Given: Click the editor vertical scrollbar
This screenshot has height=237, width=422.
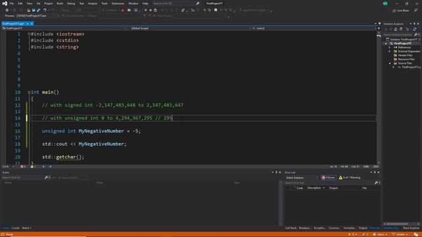Looking at the screenshot, I should coord(378,97).
